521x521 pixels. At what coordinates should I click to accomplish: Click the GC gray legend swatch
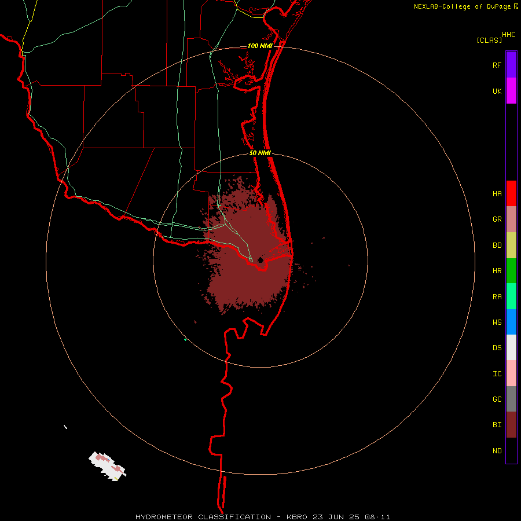[x=511, y=399]
